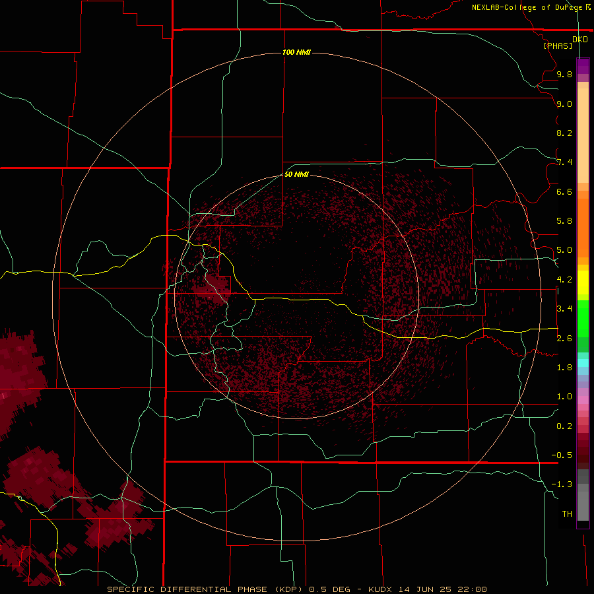Pick the orange segment of the color bar
594x594 pixels.
(583, 227)
